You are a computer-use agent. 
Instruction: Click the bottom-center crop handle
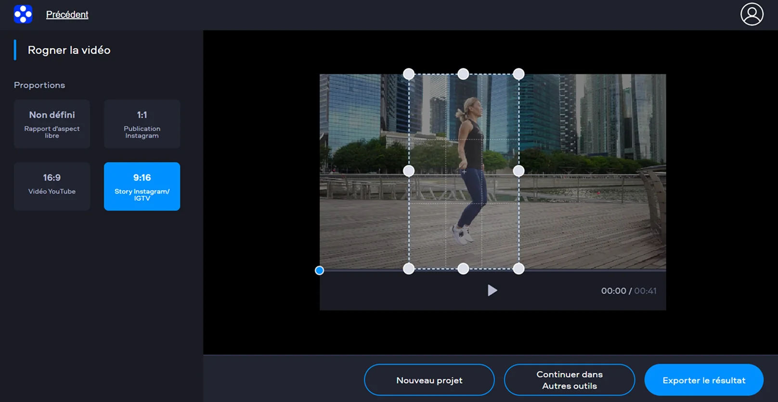click(463, 269)
